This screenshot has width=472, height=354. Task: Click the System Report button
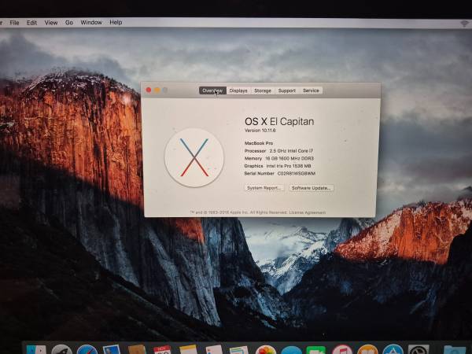pyautogui.click(x=264, y=188)
